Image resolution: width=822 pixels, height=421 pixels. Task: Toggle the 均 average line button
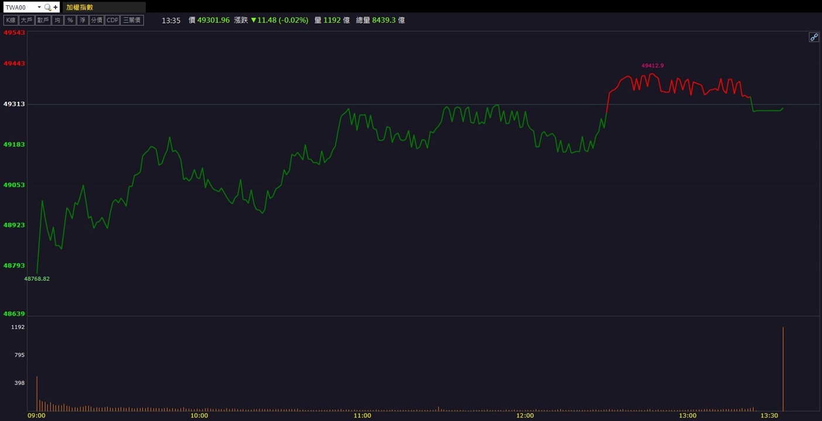point(57,20)
